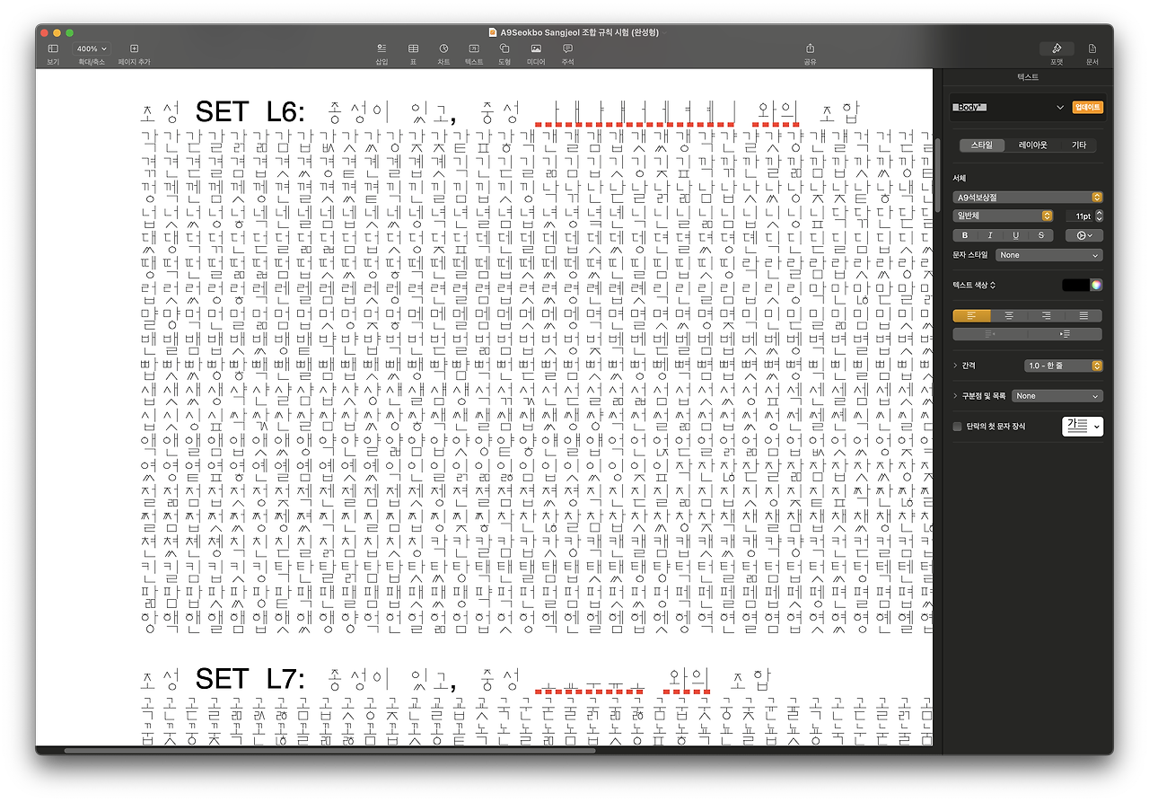
Task: Add a Text box (텍스트) from toolbar
Action: (474, 48)
